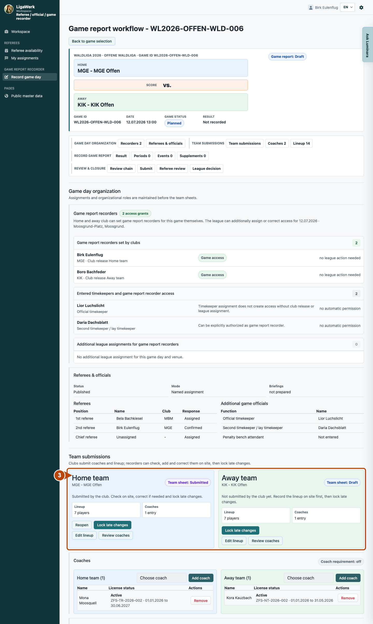Click the LigaWerk profile picture
373x624 pixels.
[x=9, y=9]
